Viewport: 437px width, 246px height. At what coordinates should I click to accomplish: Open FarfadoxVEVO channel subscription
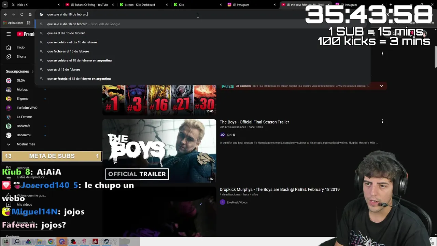(27, 108)
